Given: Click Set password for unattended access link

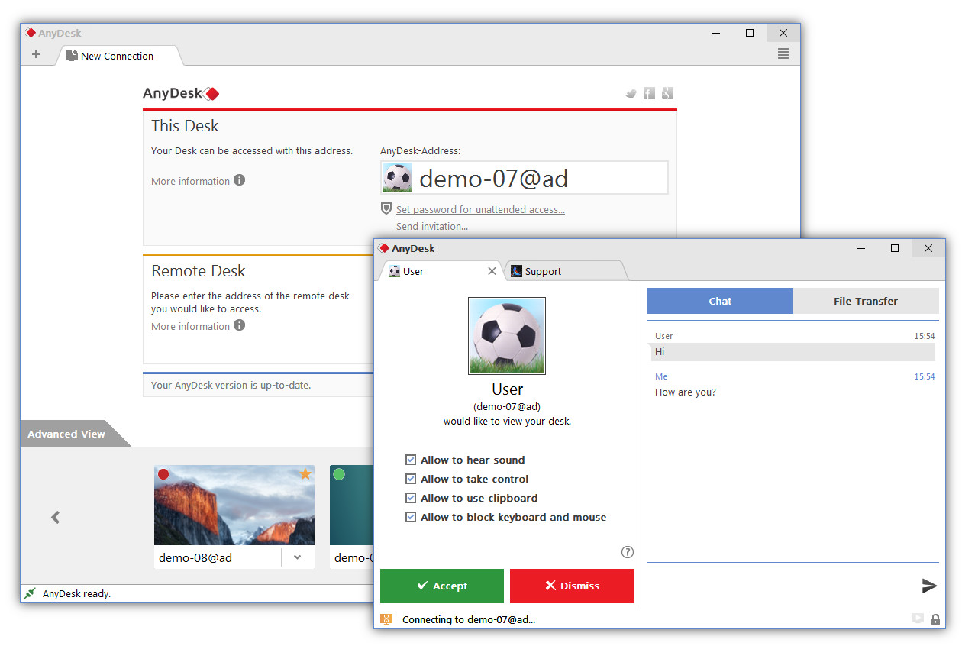Looking at the screenshot, I should tap(480, 208).
